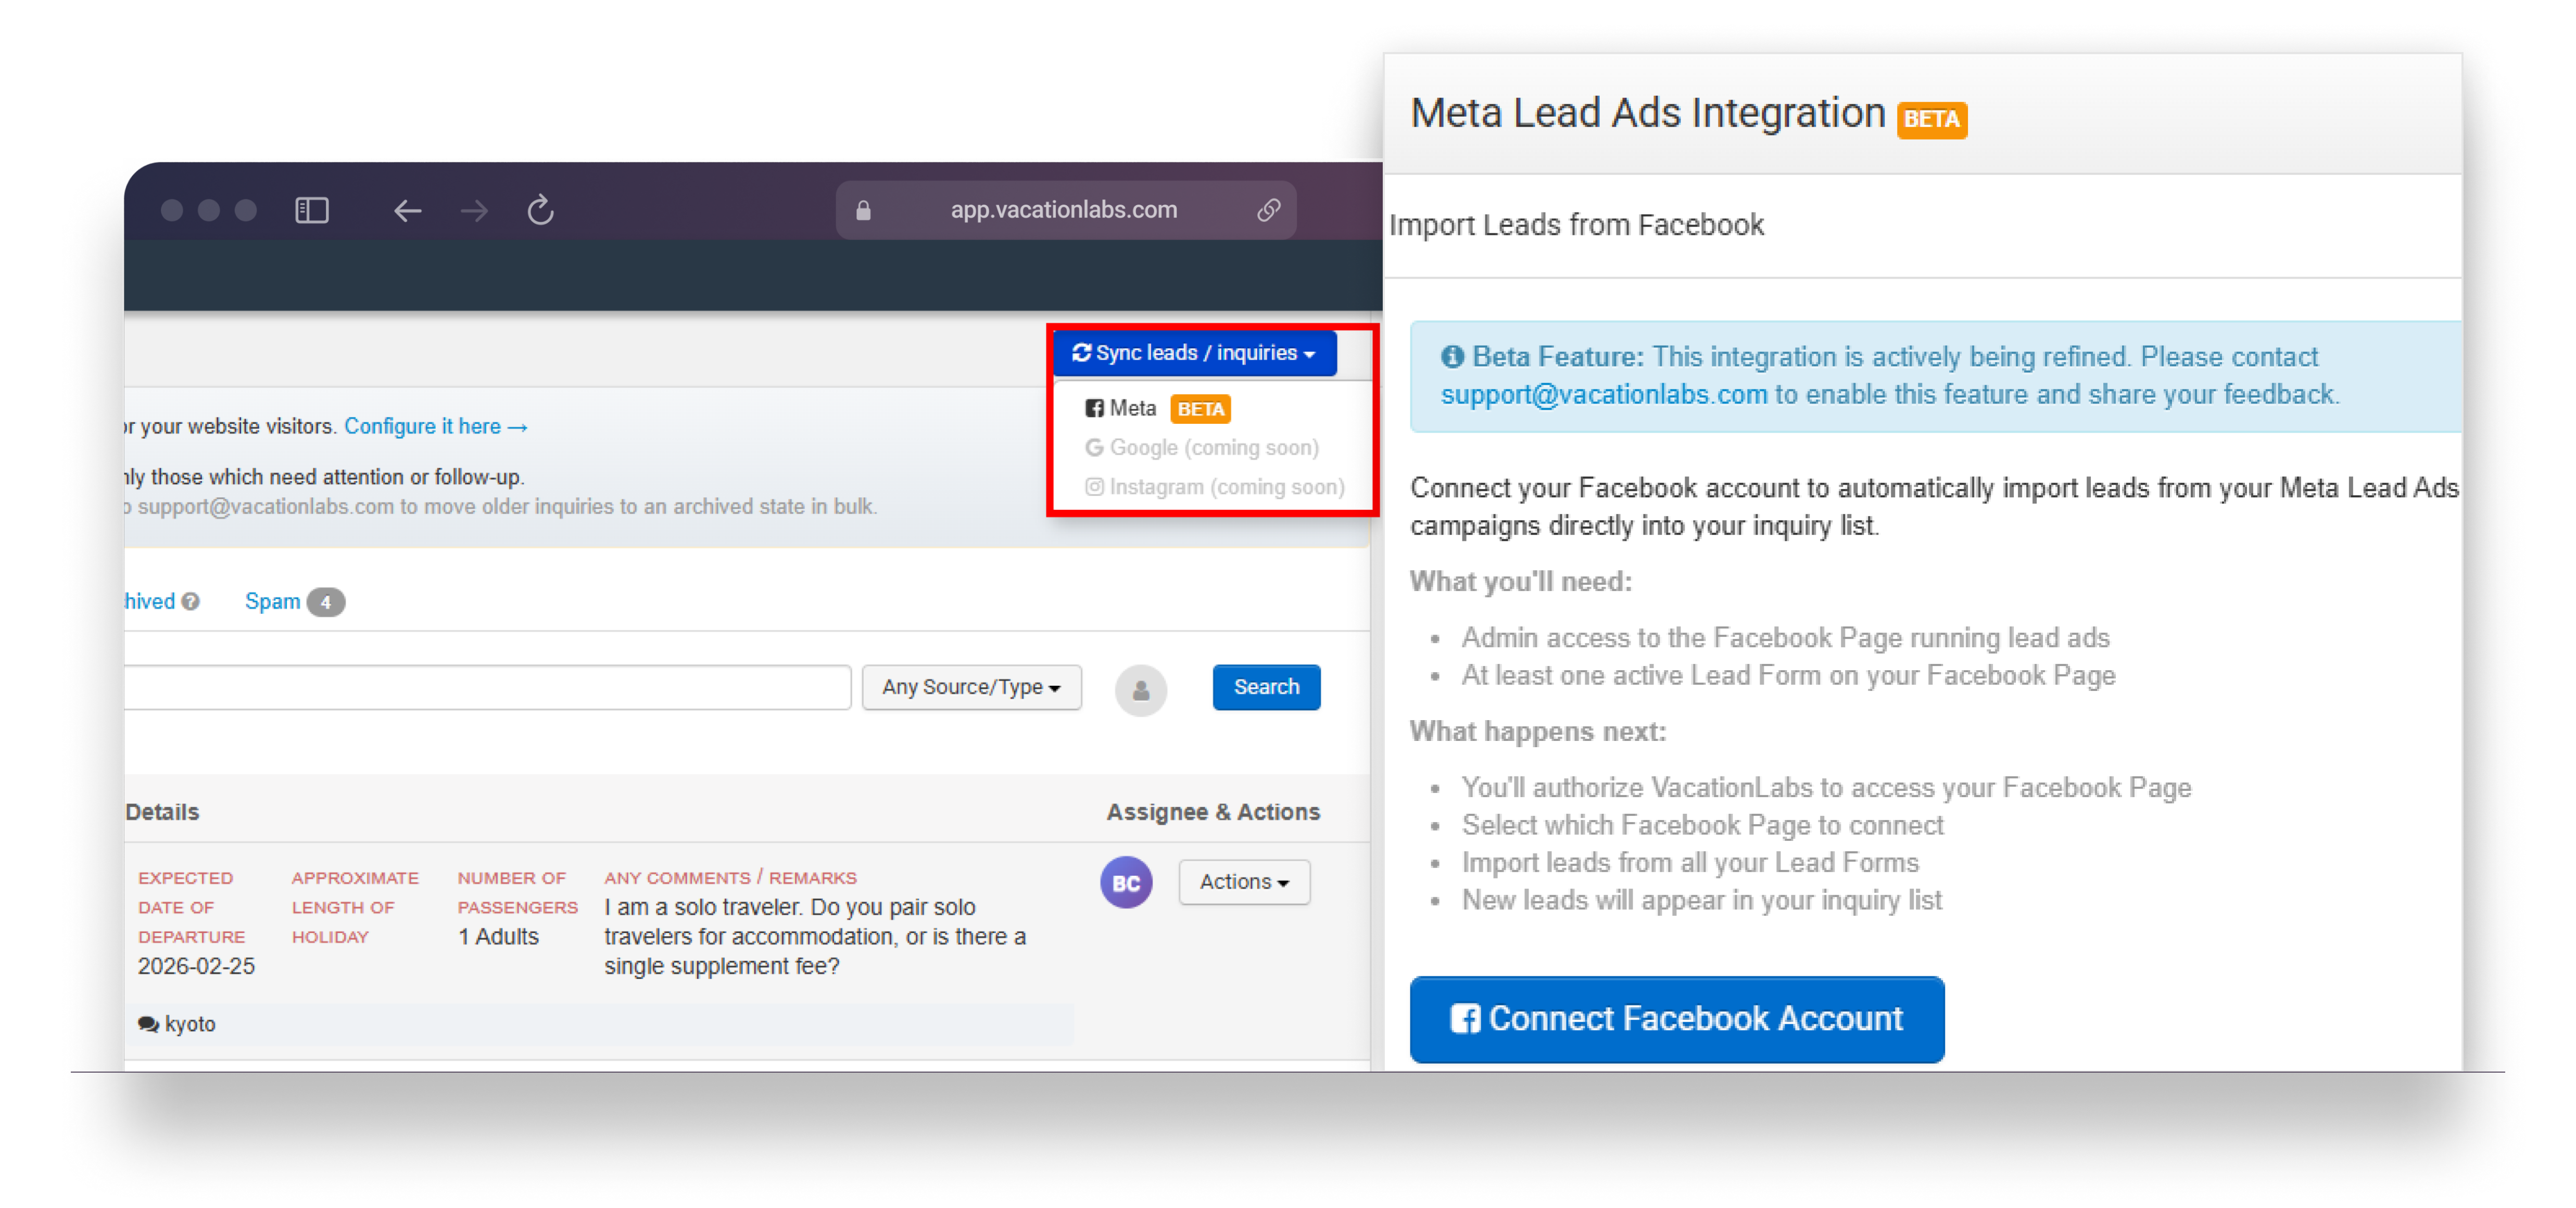Open the Actions dropdown for the inquiry
2576x1208 pixels.
pos(1244,882)
